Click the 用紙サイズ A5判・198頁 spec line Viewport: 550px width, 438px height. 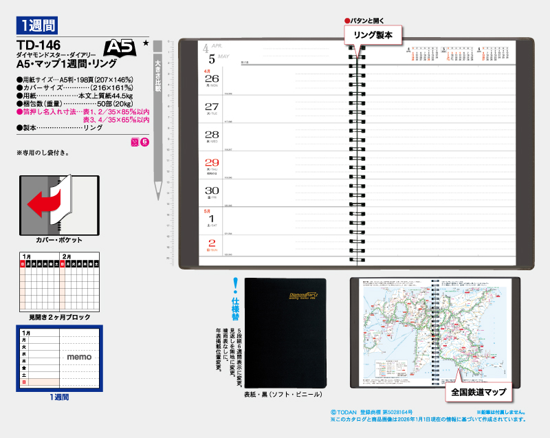point(75,80)
